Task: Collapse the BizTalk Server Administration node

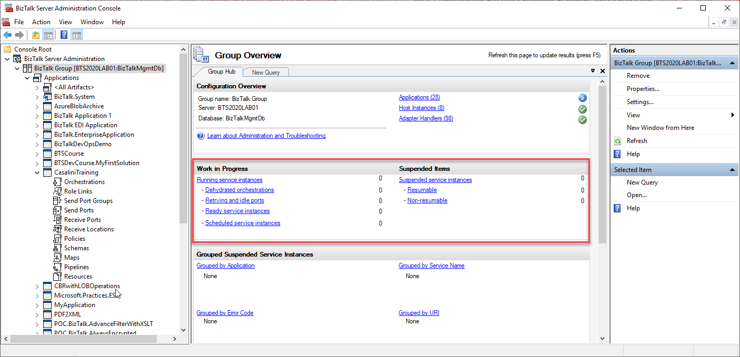Action: click(7, 59)
